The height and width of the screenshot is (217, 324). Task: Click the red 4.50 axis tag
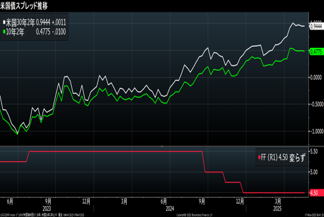point(314,193)
